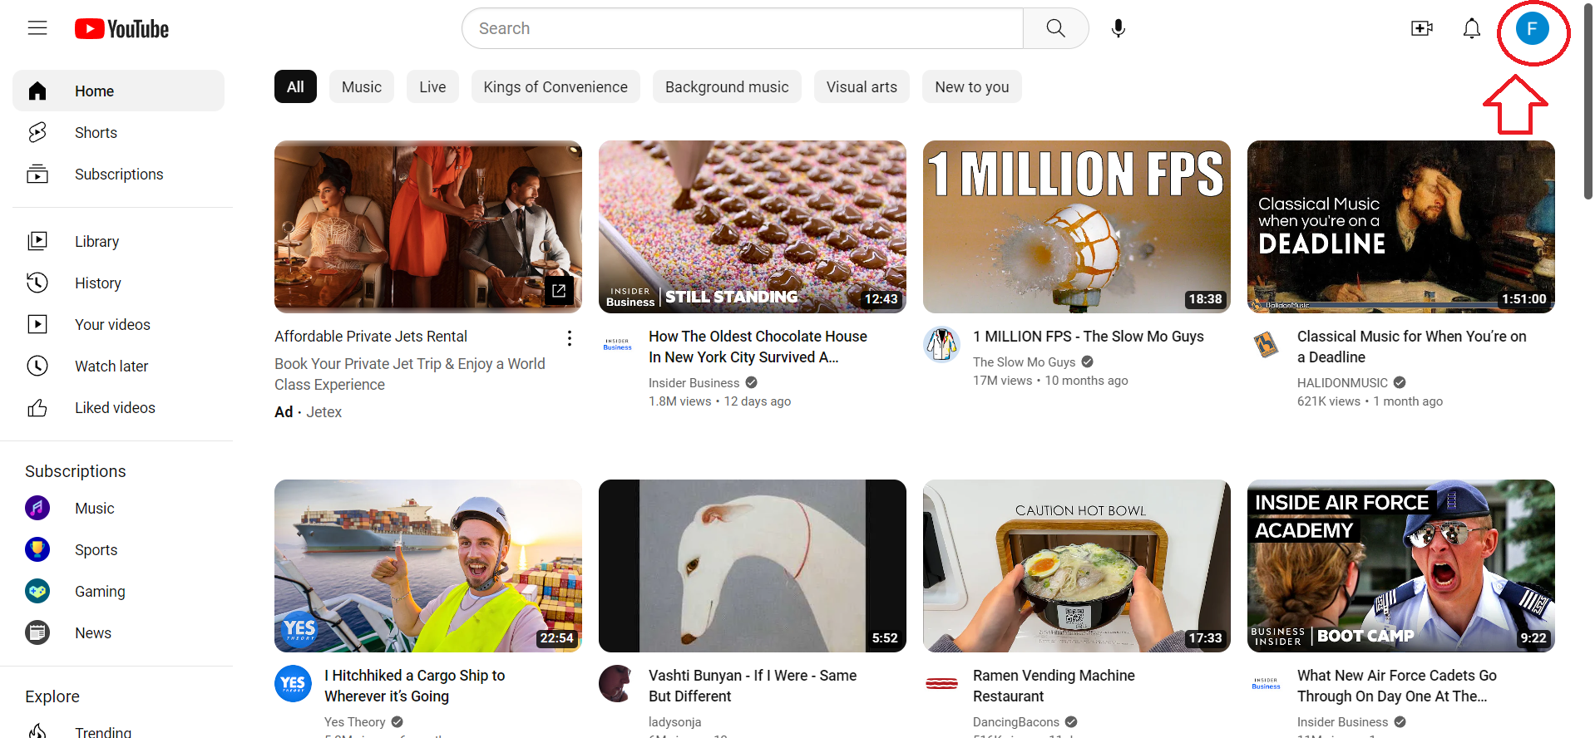
Task: Open Affordable Private Jets Rental ad title
Action: click(371, 336)
